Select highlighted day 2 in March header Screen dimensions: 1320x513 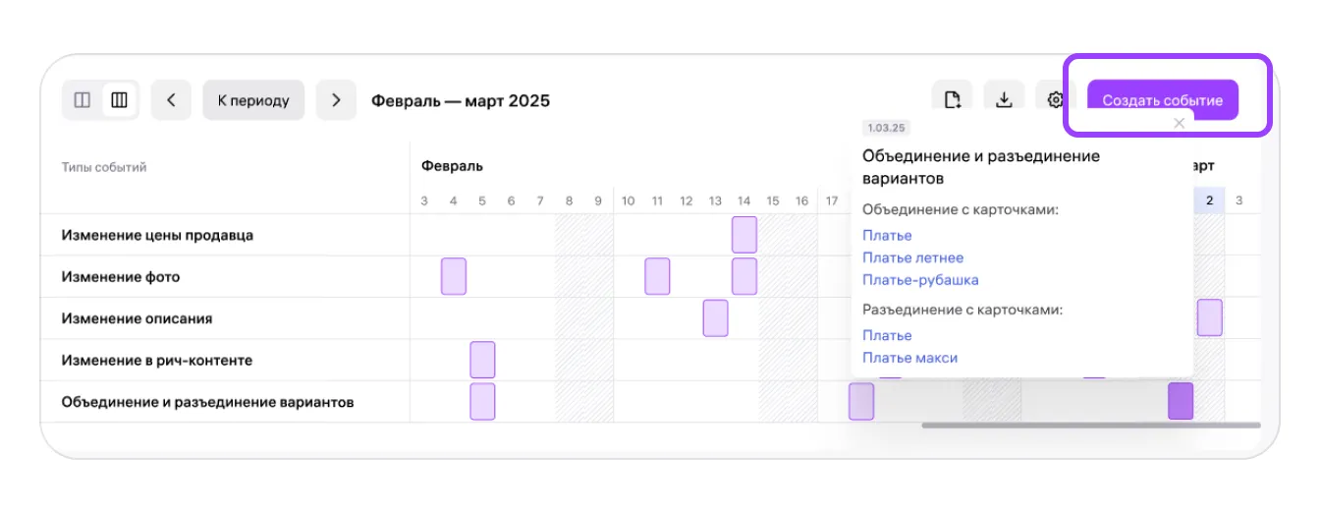tap(1209, 200)
